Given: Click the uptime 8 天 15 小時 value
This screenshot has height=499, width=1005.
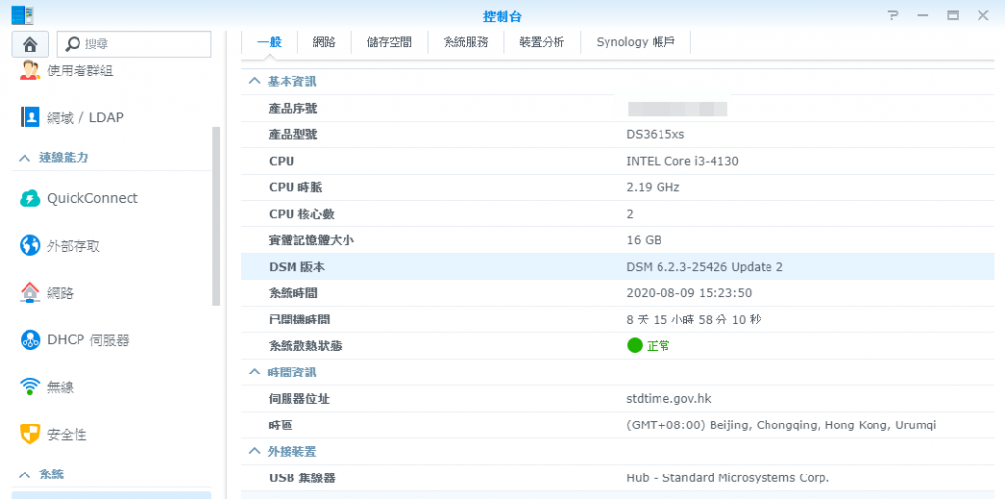Looking at the screenshot, I should point(694,320).
